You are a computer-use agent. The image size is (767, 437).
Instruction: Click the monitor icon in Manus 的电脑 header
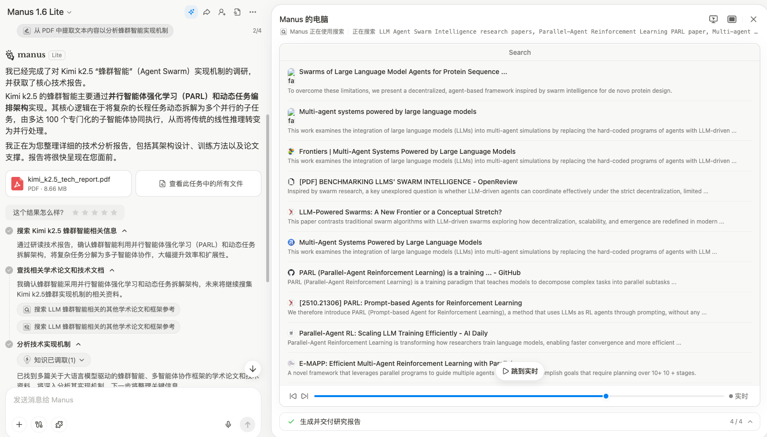tap(713, 19)
